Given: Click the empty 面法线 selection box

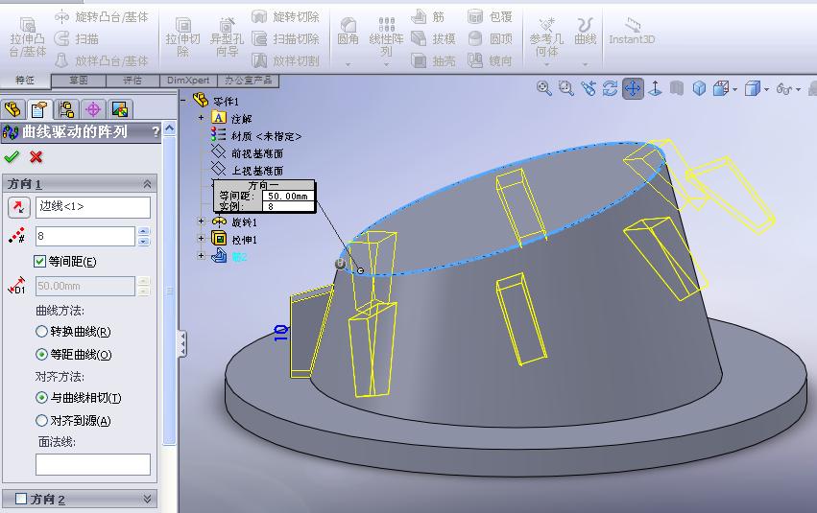Looking at the screenshot, I should 93,464.
